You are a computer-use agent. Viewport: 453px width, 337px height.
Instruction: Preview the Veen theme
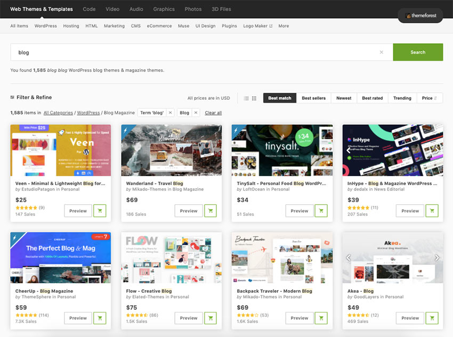click(x=78, y=211)
